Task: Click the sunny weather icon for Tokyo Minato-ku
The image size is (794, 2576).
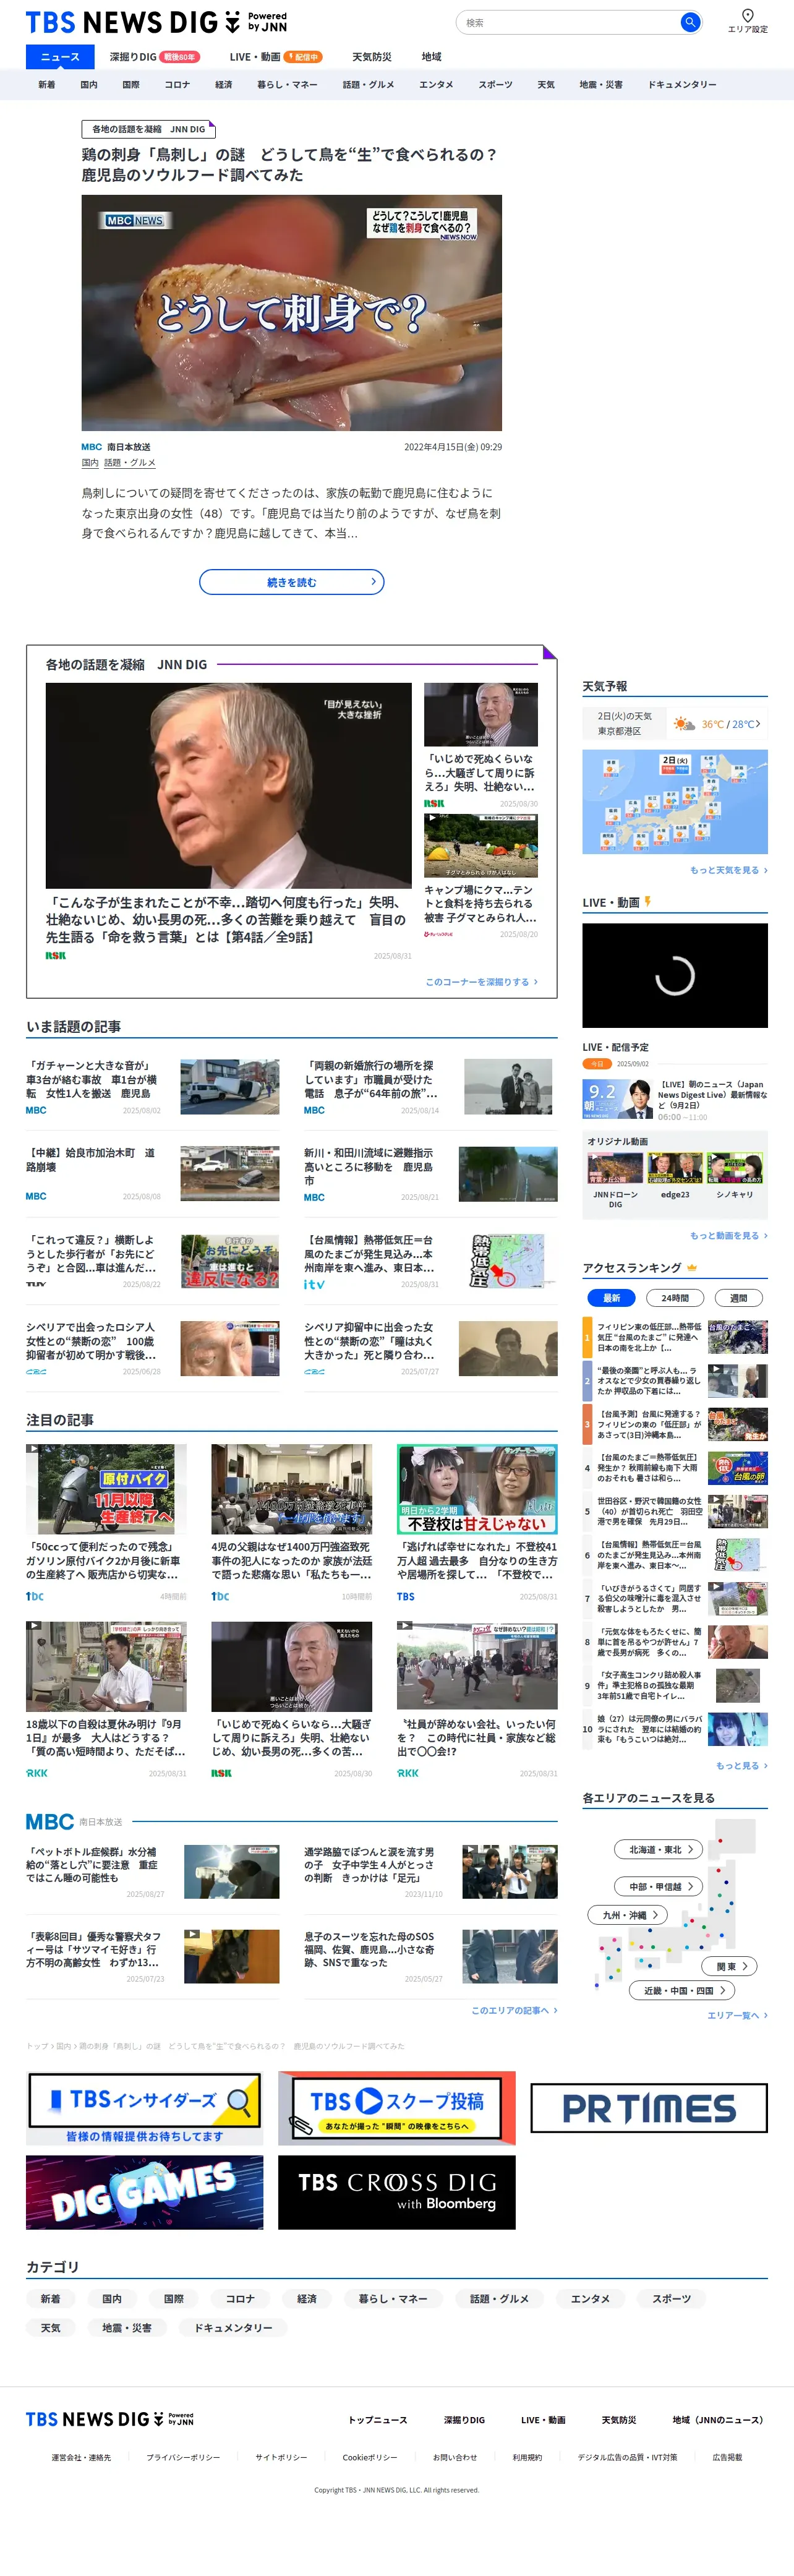Action: pyautogui.click(x=684, y=724)
